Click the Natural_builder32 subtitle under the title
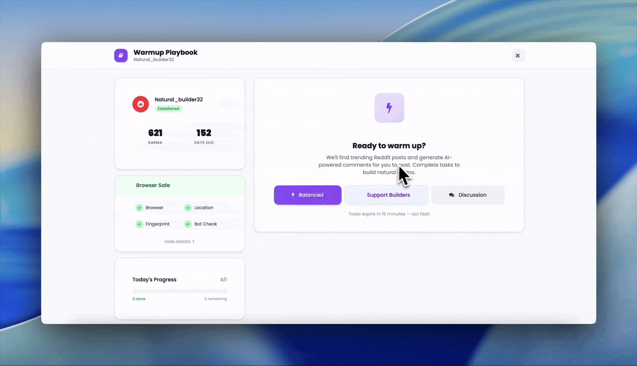637x366 pixels. pos(154,60)
